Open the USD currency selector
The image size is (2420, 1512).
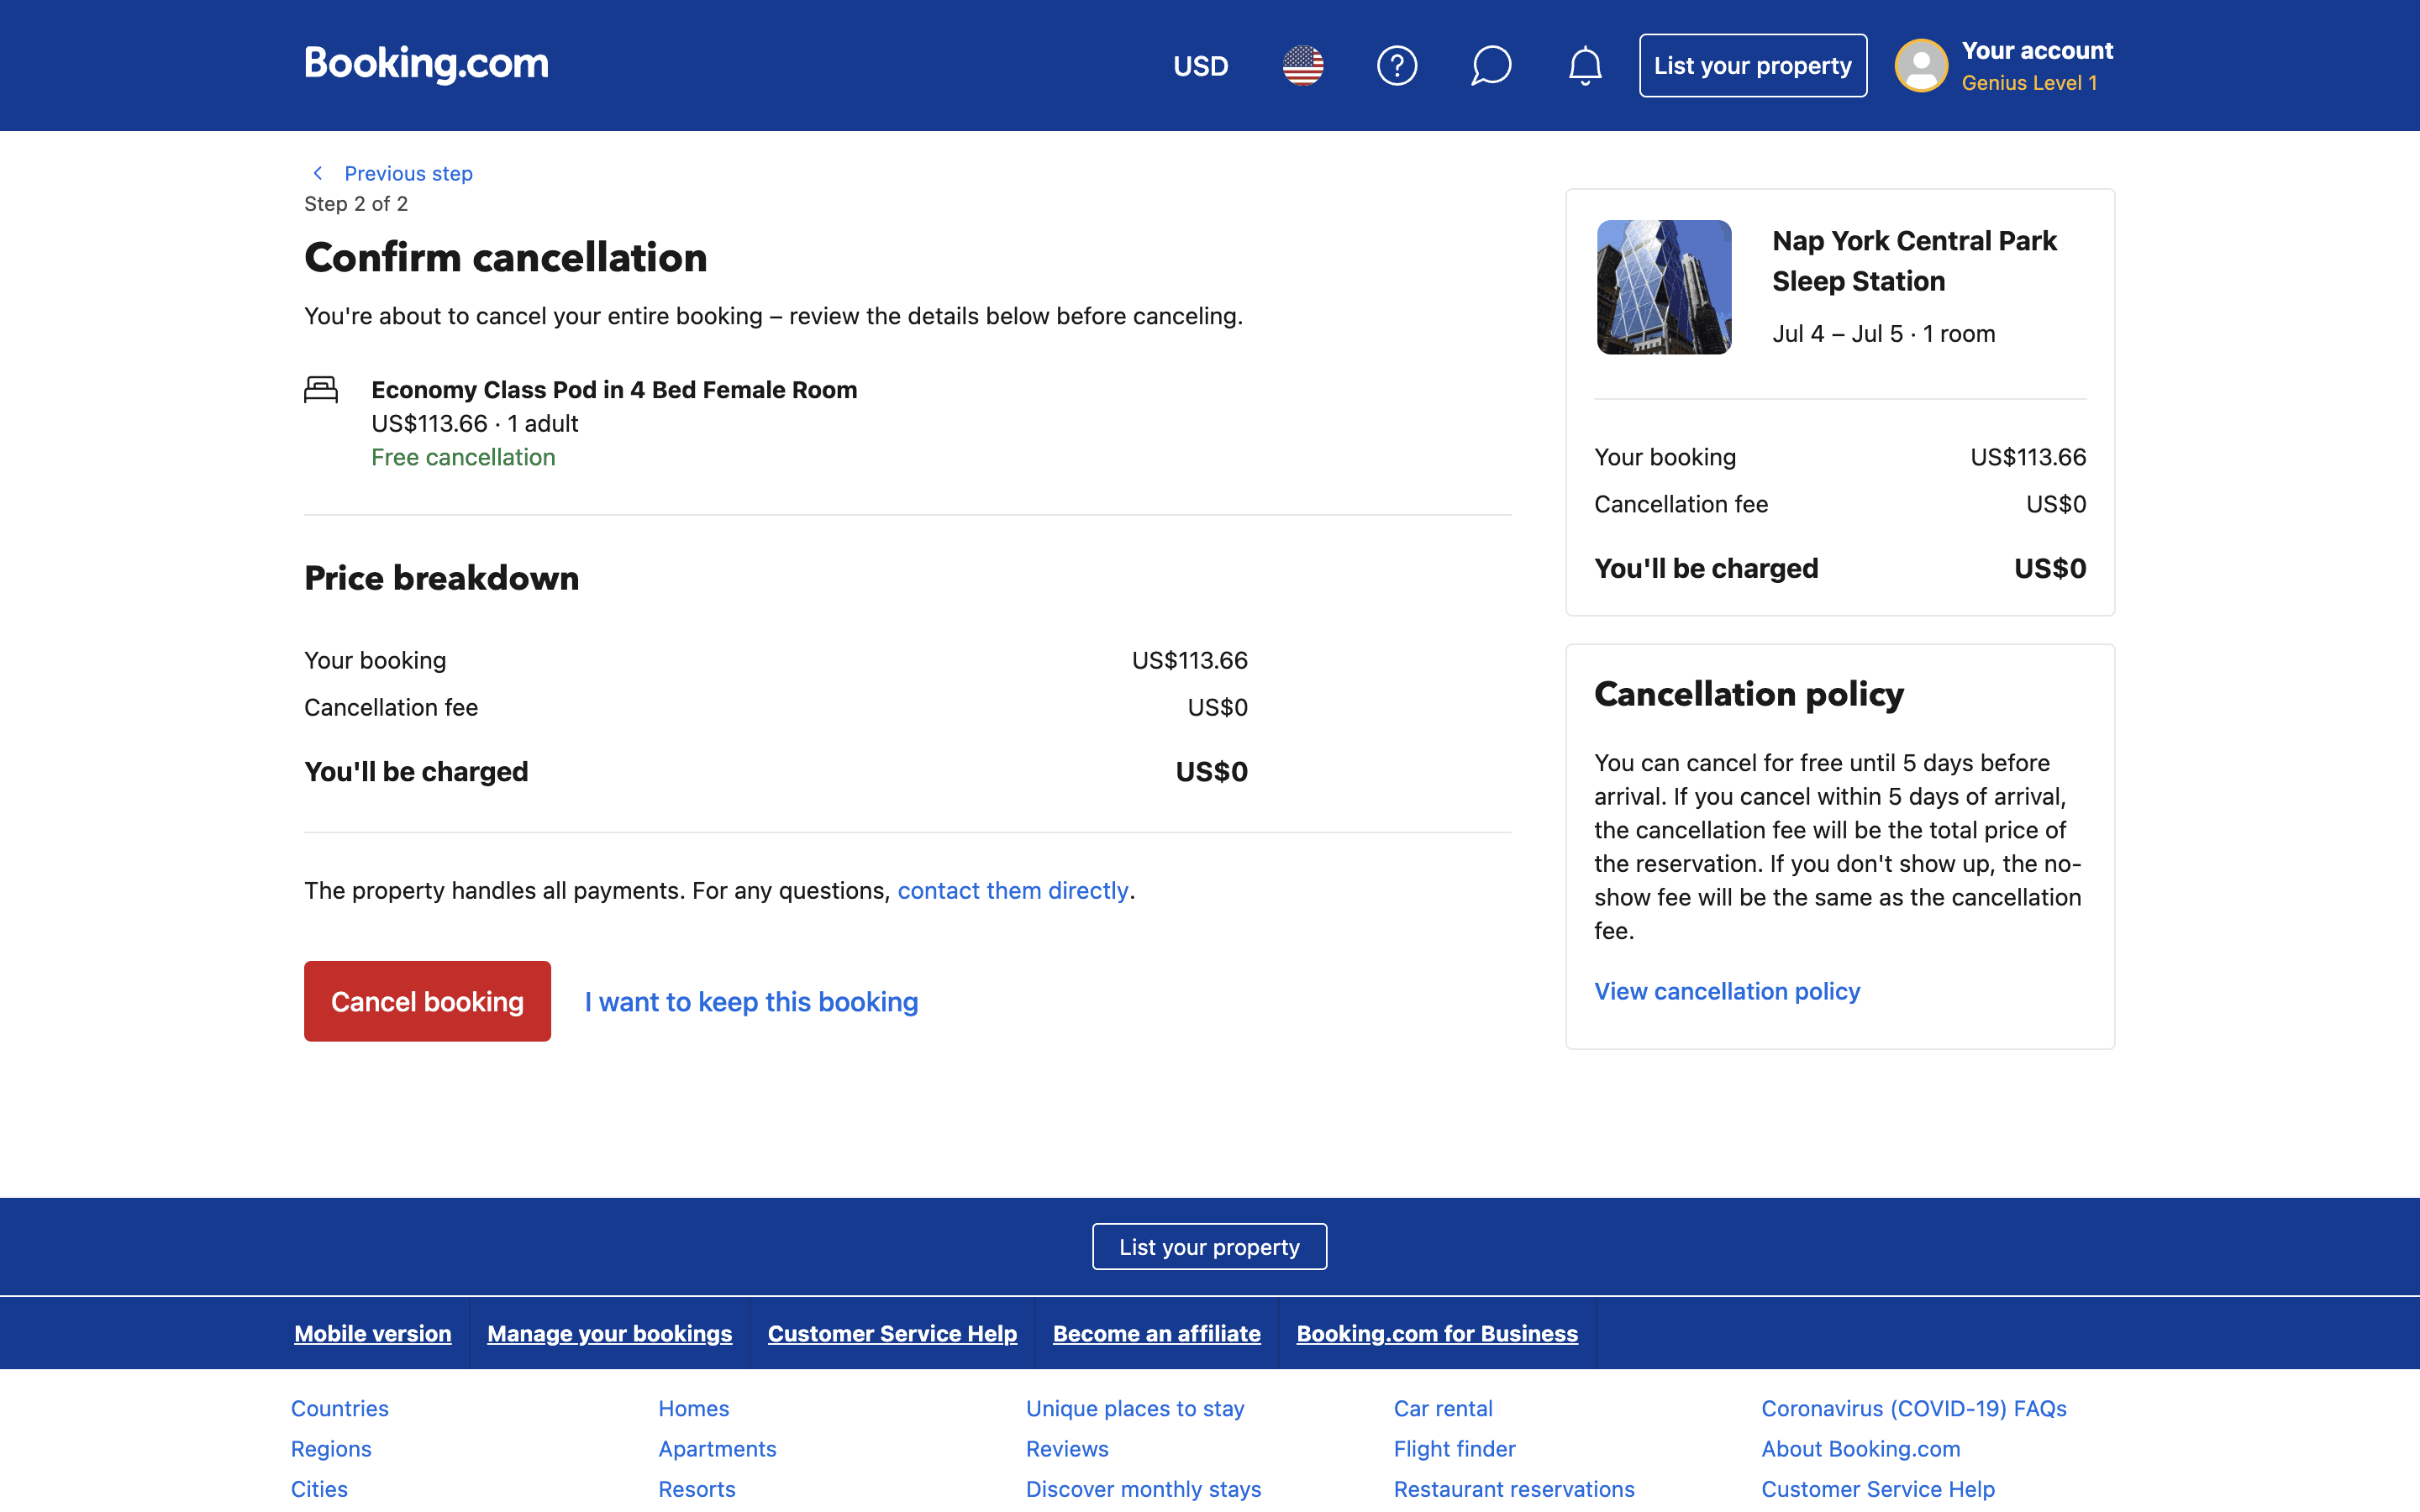[1200, 66]
